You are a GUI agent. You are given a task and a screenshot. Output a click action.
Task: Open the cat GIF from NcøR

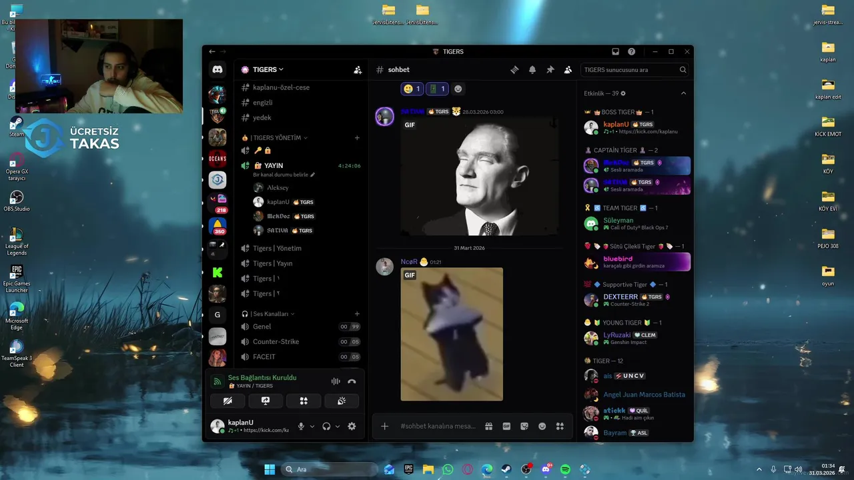452,334
